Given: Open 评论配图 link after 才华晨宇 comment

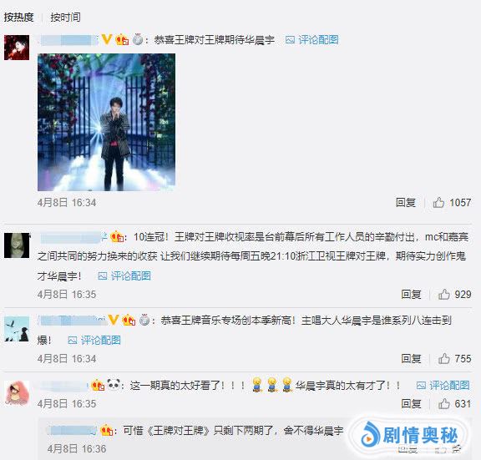Looking at the screenshot, I should click(x=124, y=276).
